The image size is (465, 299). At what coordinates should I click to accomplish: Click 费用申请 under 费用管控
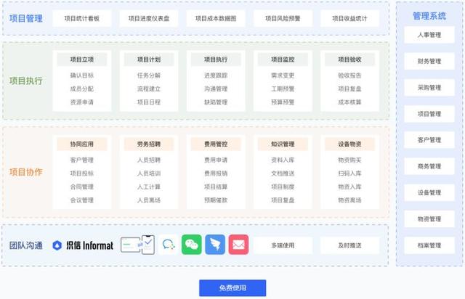point(216,160)
